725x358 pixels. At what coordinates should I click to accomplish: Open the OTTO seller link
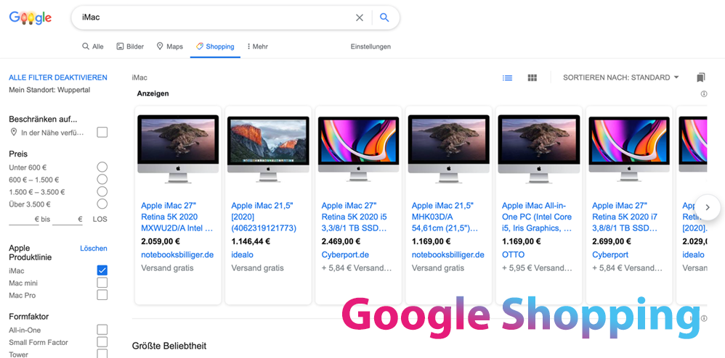pyautogui.click(x=513, y=254)
